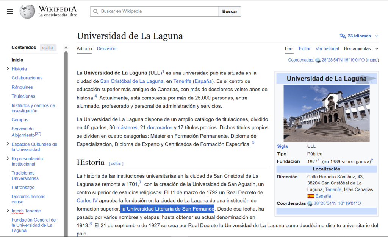Click the Historia section link in contents
The width and height of the screenshot is (388, 237).
19,69
